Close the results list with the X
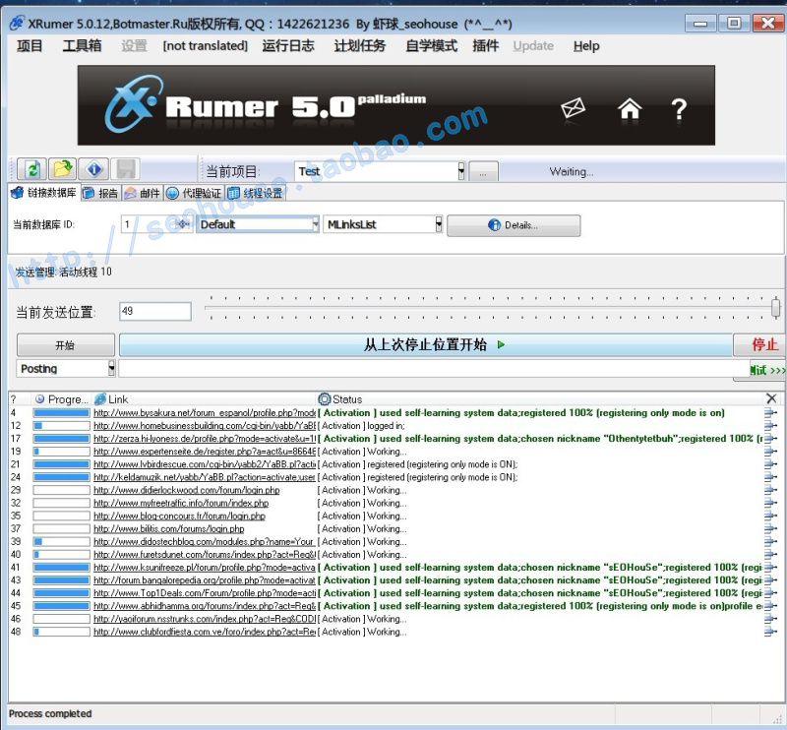Viewport: 787px width, 730px height. pyautogui.click(x=771, y=398)
